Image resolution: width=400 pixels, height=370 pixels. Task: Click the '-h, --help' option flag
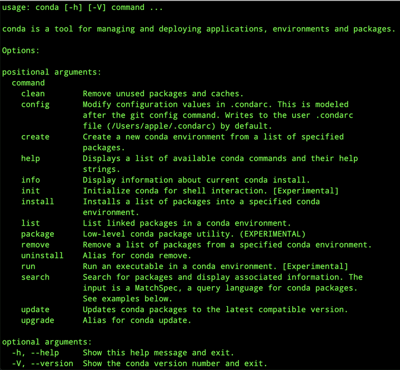coord(35,353)
